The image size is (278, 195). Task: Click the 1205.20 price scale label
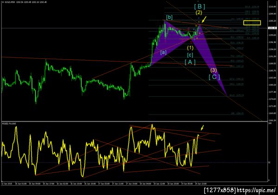(x=272, y=21)
